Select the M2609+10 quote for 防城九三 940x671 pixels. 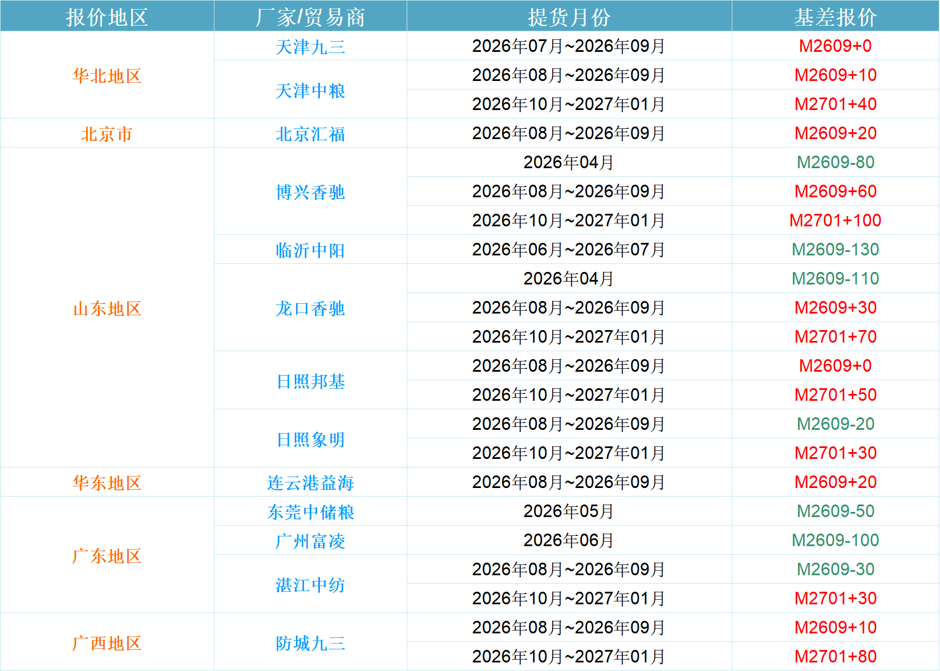(835, 628)
